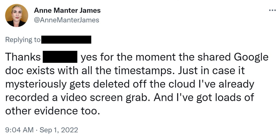Image resolution: width=280 pixels, height=140 pixels.
Task: Click the Sep 1, 2022 date
Action: [59, 130]
